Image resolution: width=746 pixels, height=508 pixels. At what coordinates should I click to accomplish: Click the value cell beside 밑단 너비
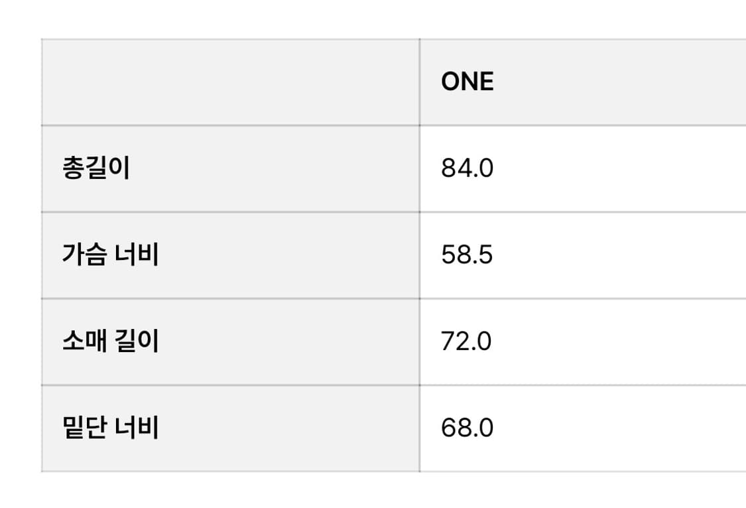[x=582, y=428]
